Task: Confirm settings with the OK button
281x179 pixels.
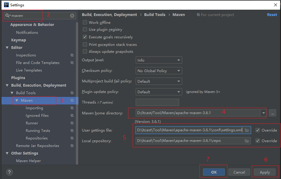Action: coord(214,172)
